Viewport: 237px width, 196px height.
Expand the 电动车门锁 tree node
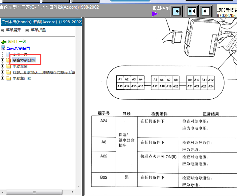click(x=2, y=78)
